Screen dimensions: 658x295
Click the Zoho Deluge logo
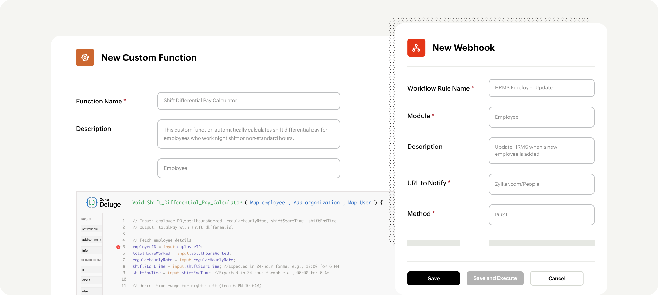point(103,202)
